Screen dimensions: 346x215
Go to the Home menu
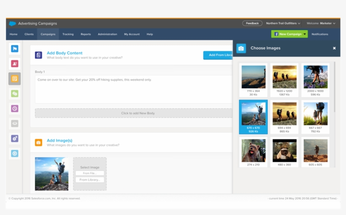tap(14, 34)
